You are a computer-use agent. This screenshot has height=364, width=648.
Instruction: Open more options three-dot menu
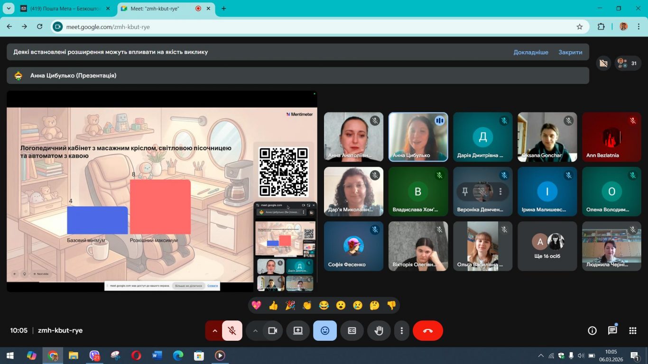(x=402, y=331)
